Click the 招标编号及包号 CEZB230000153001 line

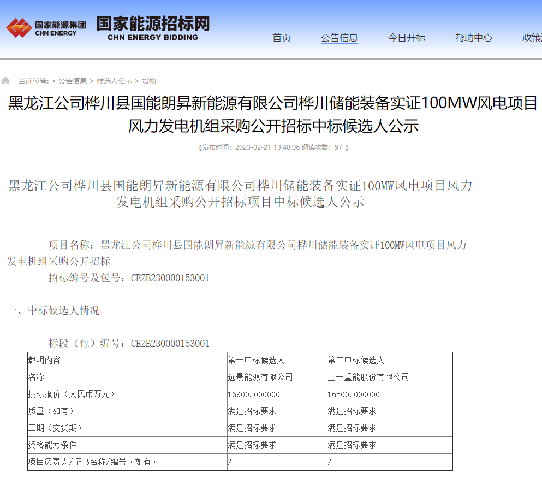tap(129, 278)
